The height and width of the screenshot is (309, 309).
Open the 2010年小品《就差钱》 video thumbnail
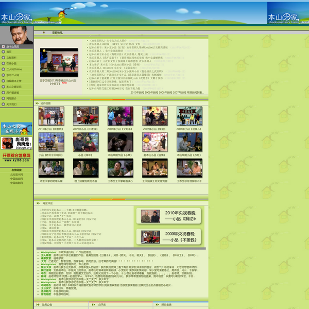click(x=51, y=116)
